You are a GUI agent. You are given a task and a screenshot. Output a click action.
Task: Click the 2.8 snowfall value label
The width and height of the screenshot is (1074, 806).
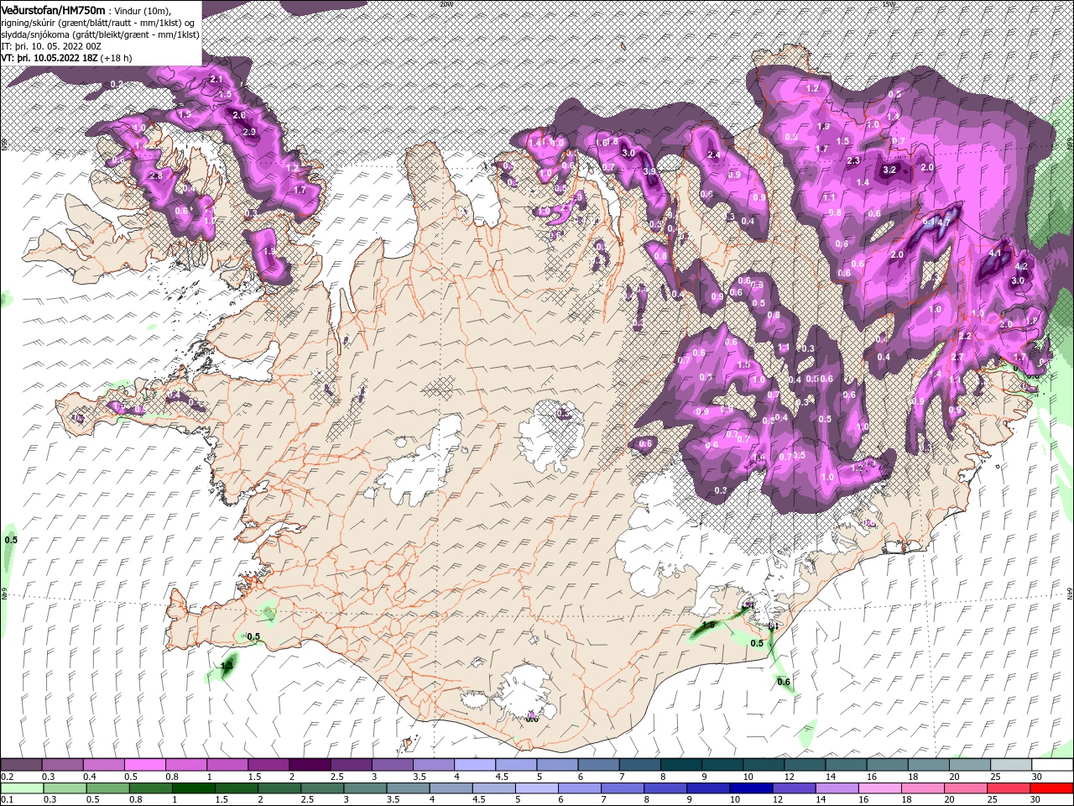pos(156,175)
